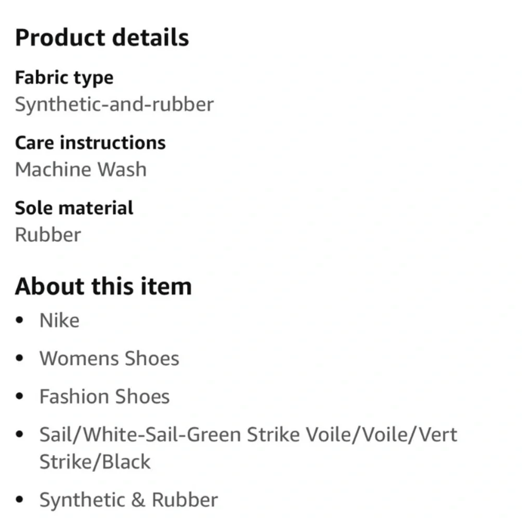Select the Care instructions label
The height and width of the screenshot is (522, 522).
90,143
